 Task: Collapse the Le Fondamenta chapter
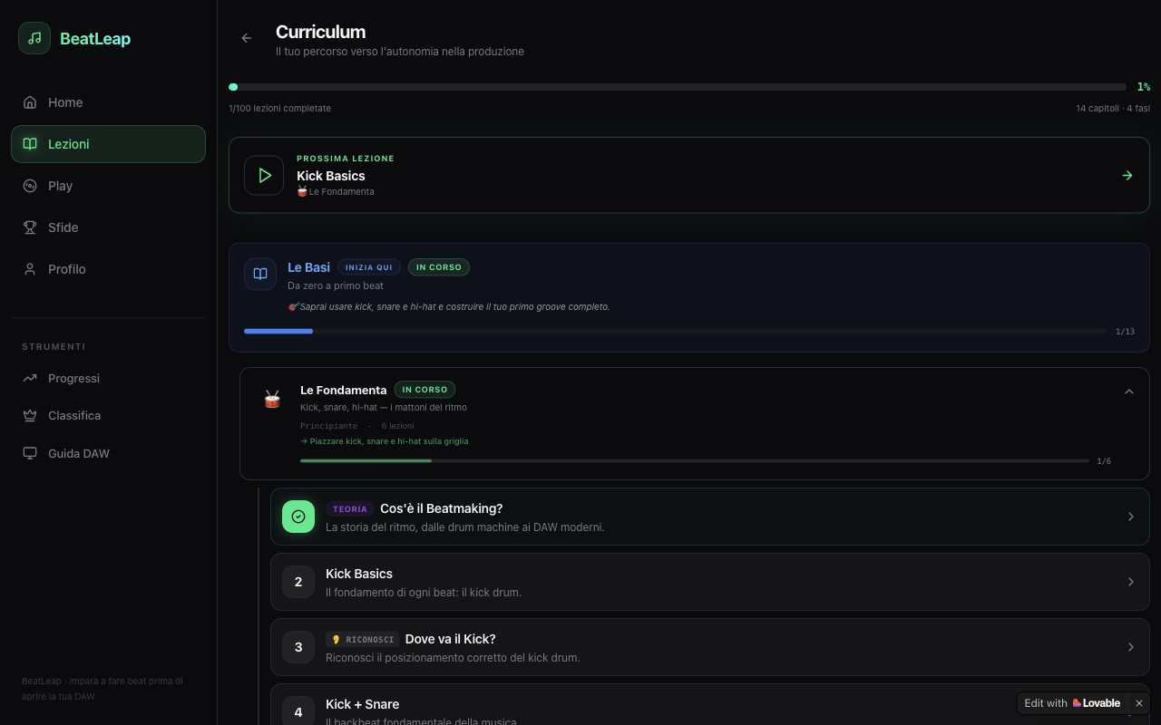point(1129,391)
